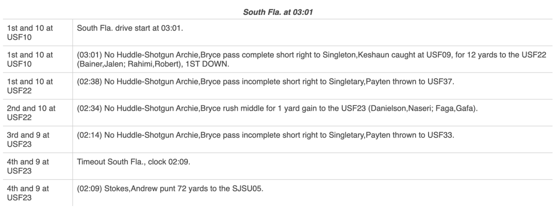Viewport: 557px width, 209px height.
Task: Click the Stokes 72-yard punt description
Action: 171,188
